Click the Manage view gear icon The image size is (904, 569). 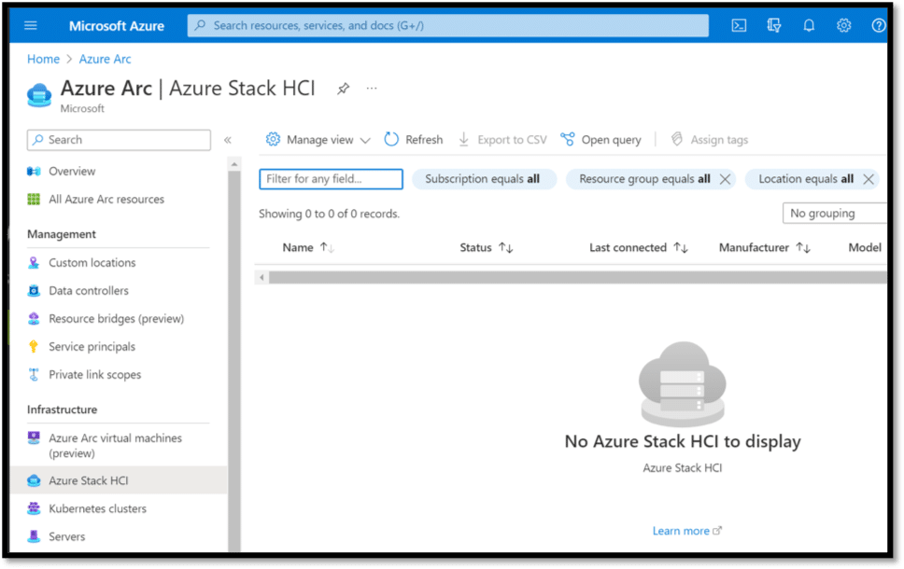coord(273,139)
